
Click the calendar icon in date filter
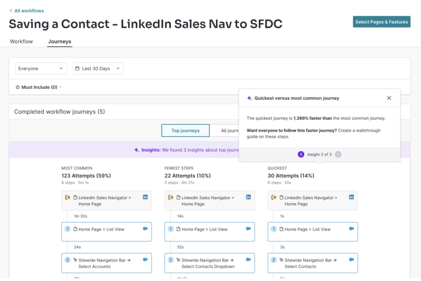coord(77,68)
